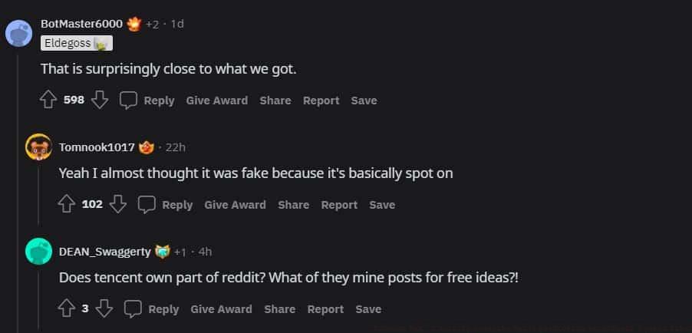Downvote DEAN_Swaggerty's comment

(104, 309)
